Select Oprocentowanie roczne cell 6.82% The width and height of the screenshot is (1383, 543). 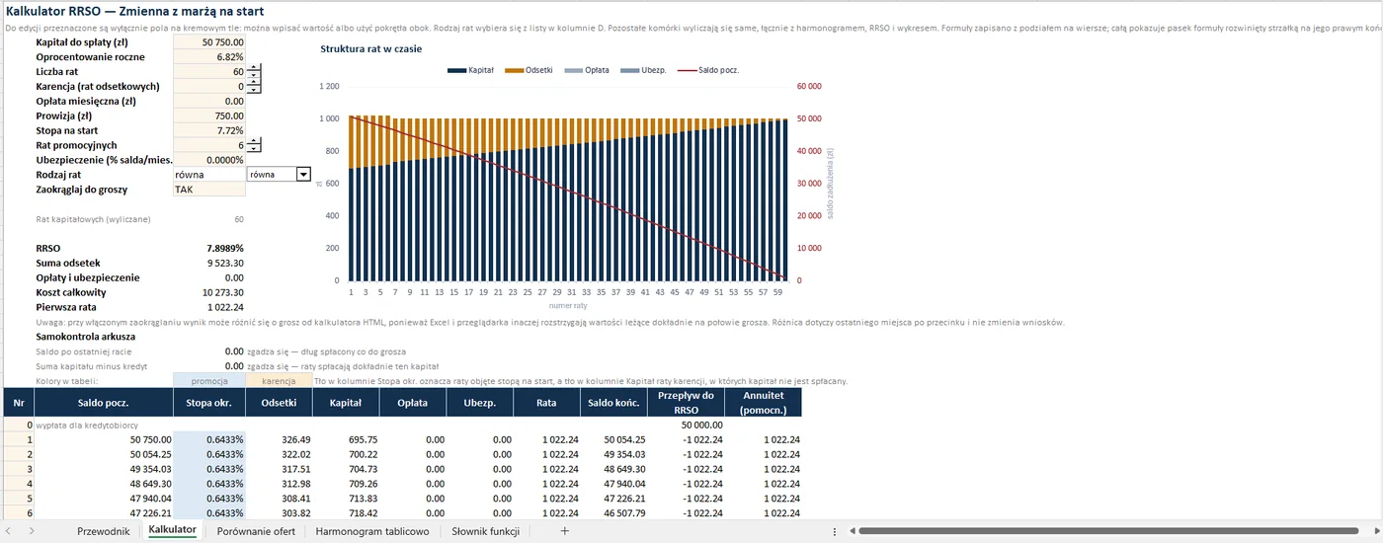(208, 57)
